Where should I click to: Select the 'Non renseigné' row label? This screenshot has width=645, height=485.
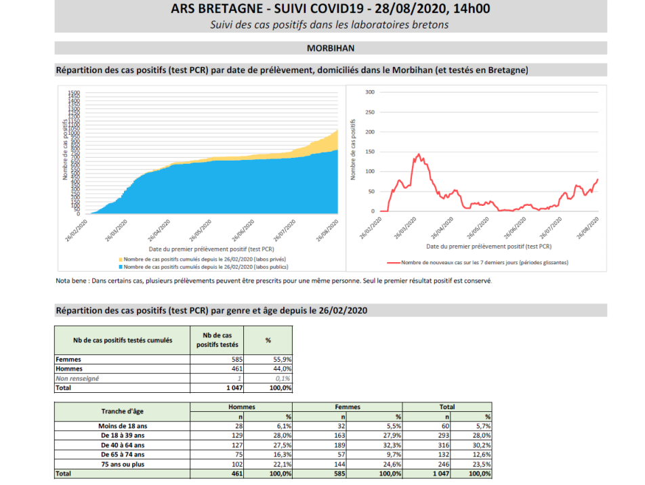(x=77, y=378)
